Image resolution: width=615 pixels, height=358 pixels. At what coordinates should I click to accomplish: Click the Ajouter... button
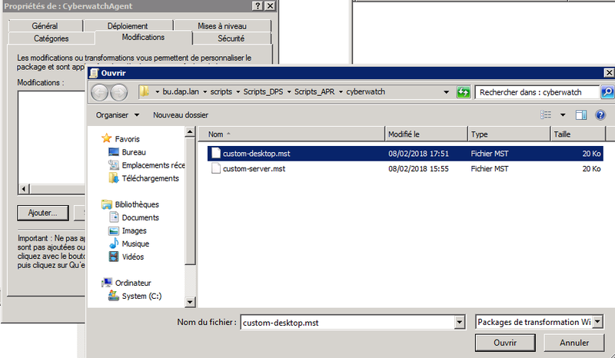click(43, 213)
